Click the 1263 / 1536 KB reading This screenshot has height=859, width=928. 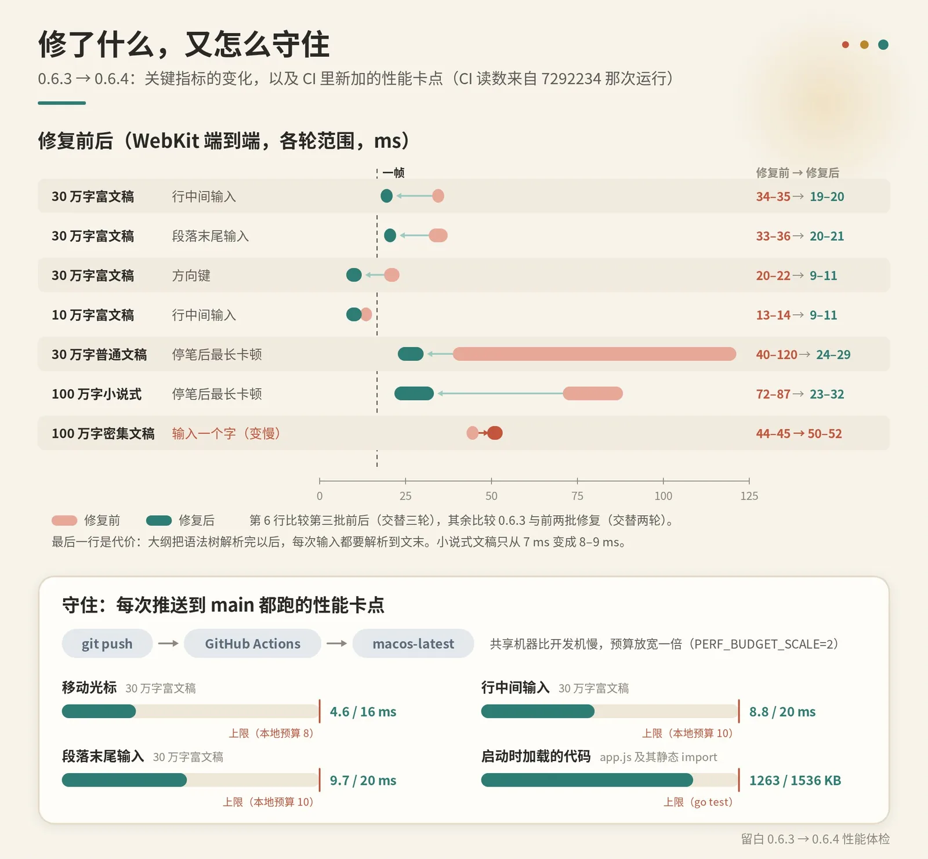(795, 781)
